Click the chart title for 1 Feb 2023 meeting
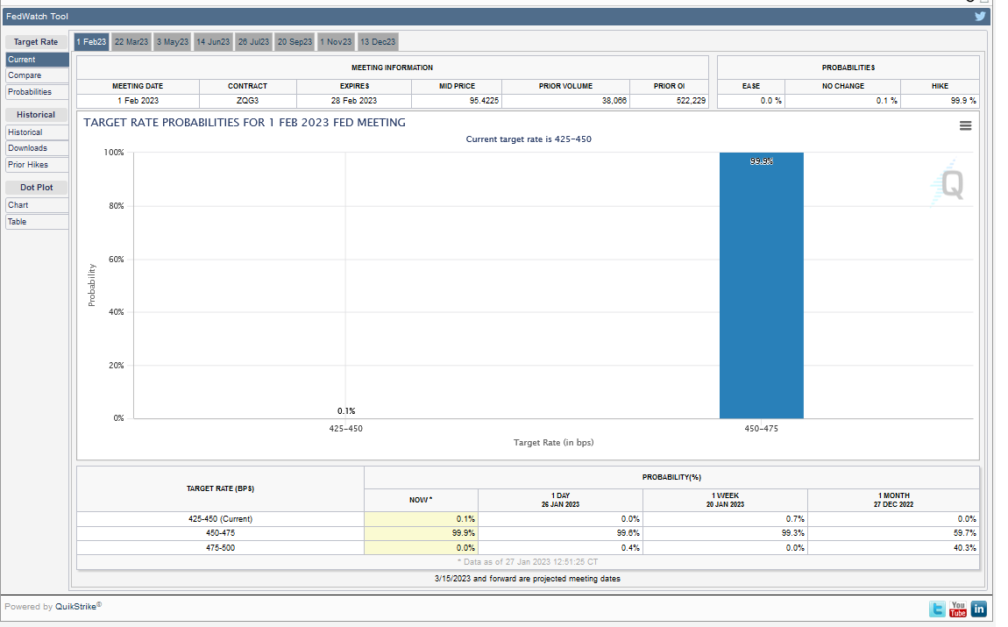The height and width of the screenshot is (627, 1008). [245, 123]
